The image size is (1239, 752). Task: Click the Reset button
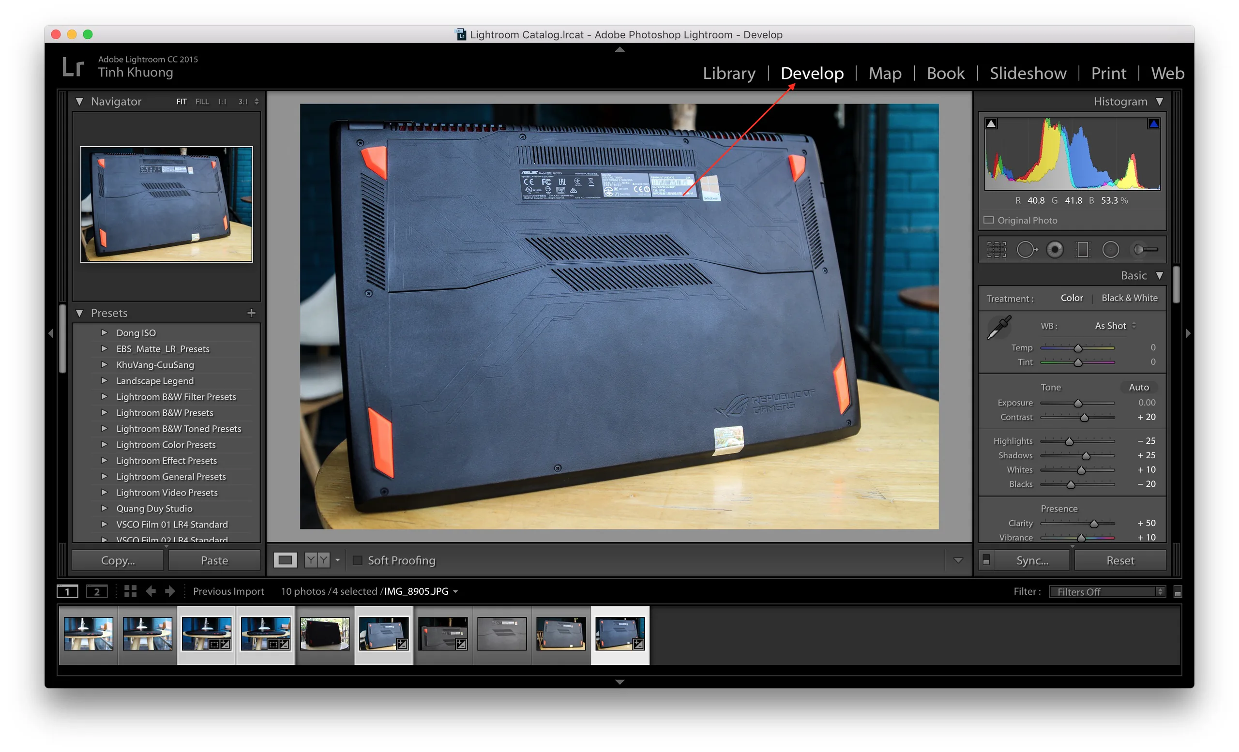[1120, 560]
